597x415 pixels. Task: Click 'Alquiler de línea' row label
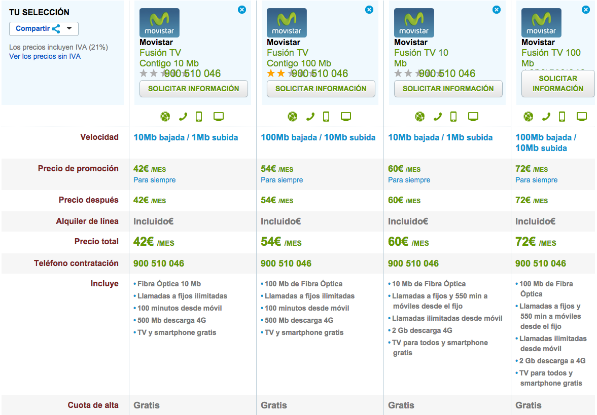[x=87, y=221]
